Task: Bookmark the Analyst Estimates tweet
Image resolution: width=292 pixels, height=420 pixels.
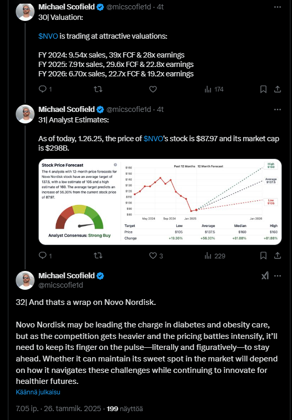Action: pyautogui.click(x=263, y=256)
